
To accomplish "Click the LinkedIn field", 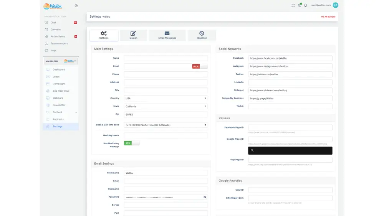I will point(290,82).
